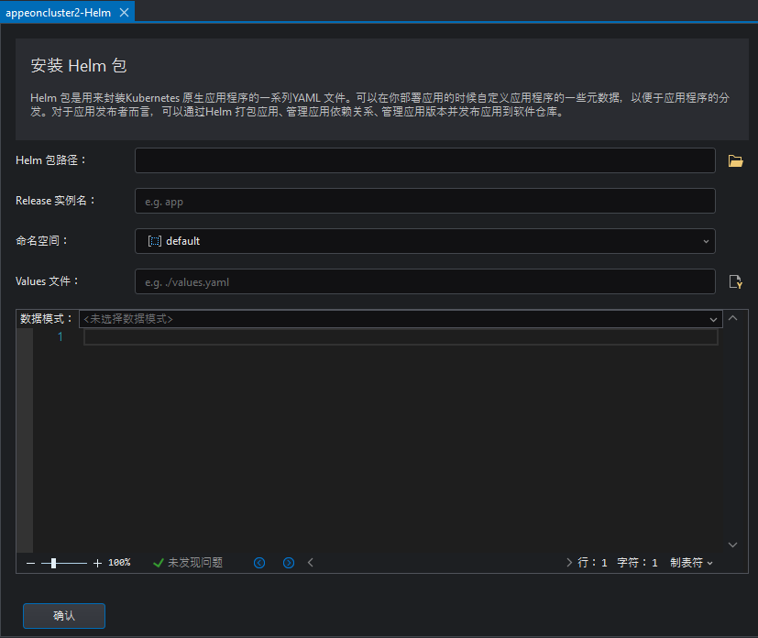The image size is (758, 638).
Task: Click the editor scroll up arrow
Action: pyautogui.click(x=733, y=318)
